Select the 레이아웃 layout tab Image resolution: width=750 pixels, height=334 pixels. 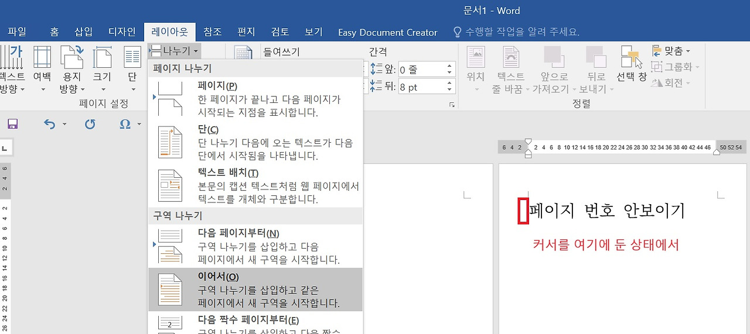click(169, 32)
